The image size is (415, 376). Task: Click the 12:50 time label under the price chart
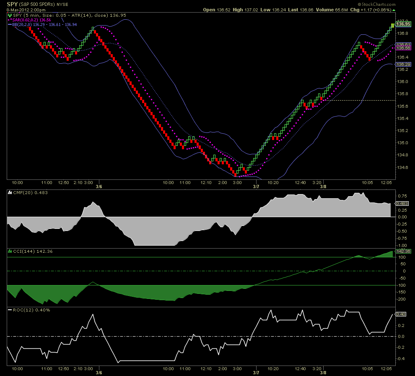(64, 183)
